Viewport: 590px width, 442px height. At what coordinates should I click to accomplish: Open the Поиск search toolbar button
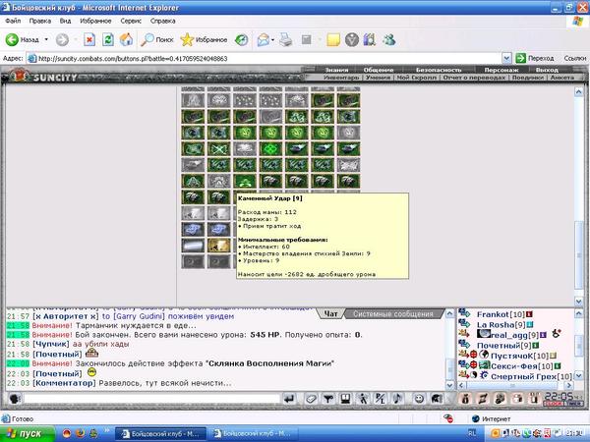point(157,39)
